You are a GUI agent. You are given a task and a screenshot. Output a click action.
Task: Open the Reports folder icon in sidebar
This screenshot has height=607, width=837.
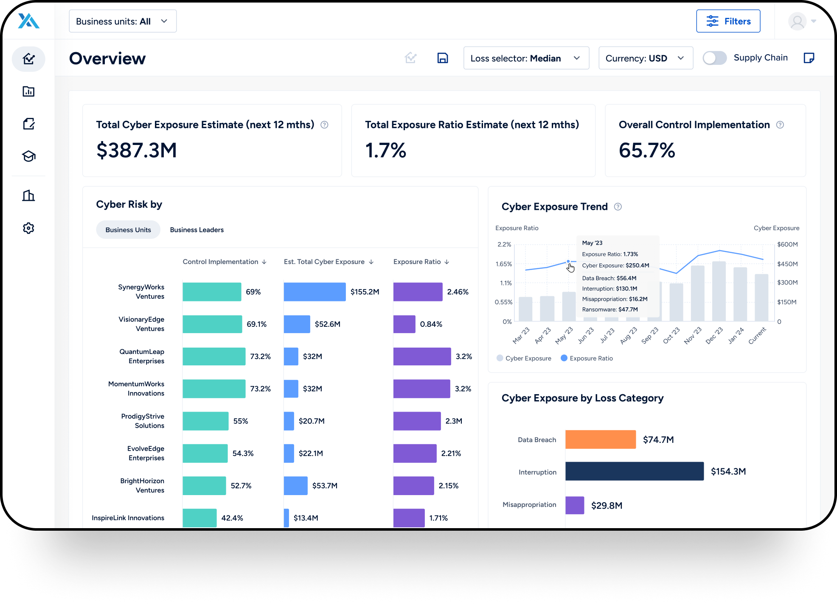coord(28,91)
